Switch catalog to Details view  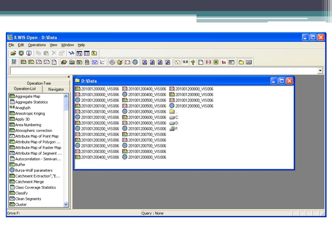point(87,53)
